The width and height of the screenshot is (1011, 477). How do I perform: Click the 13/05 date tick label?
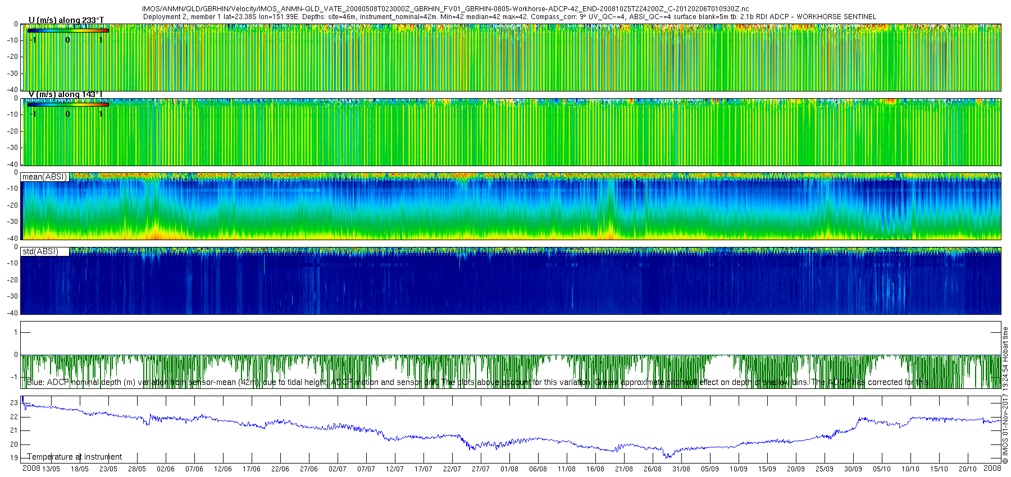point(51,469)
